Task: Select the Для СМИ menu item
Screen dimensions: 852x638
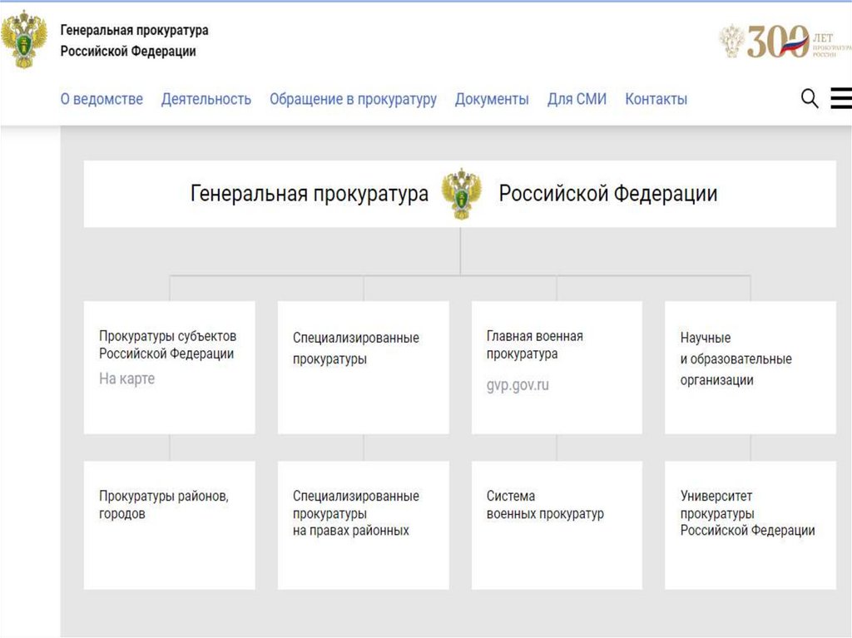Action: coord(577,99)
